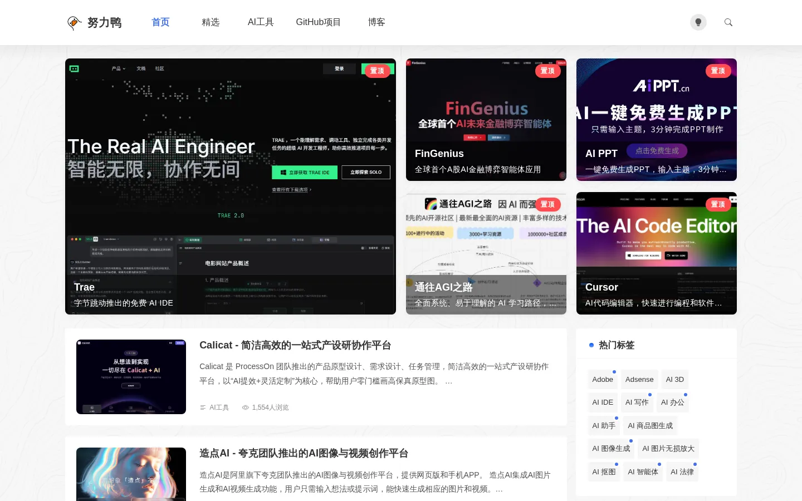Select the AI 图片无损放大 tag
The width and height of the screenshot is (802, 501).
pyautogui.click(x=668, y=449)
